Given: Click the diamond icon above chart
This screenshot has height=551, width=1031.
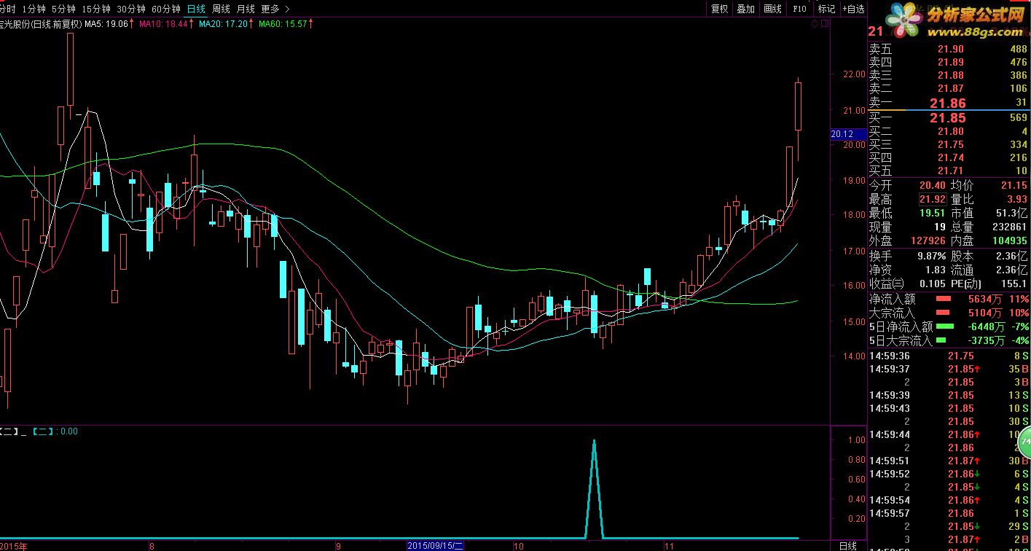Looking at the screenshot, I should 815,24.
